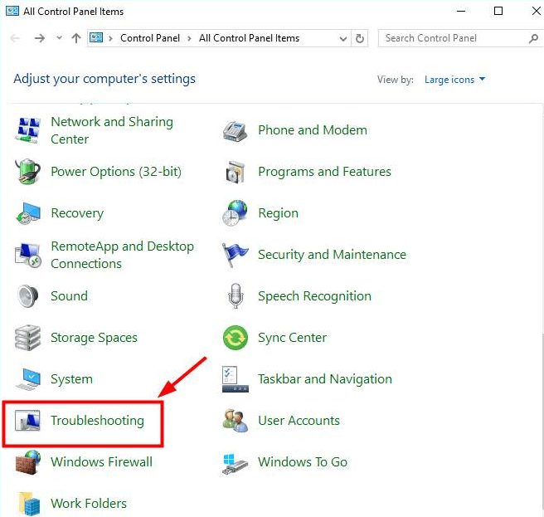
Task: Expand the recent locations chevron
Action: pyautogui.click(x=59, y=38)
